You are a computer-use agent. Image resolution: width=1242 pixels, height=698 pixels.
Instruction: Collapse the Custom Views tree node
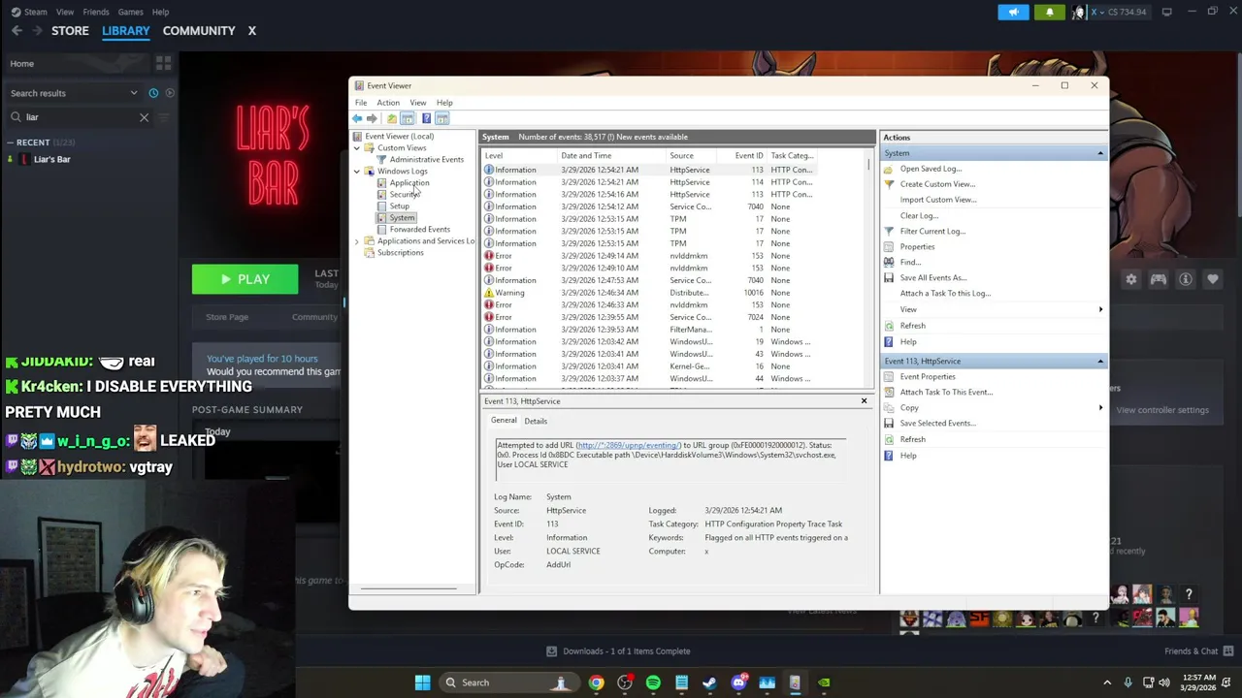pos(357,147)
